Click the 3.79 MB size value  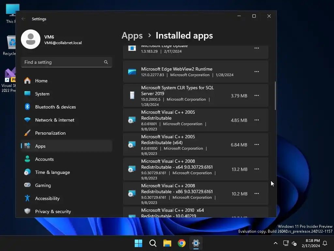(x=239, y=96)
